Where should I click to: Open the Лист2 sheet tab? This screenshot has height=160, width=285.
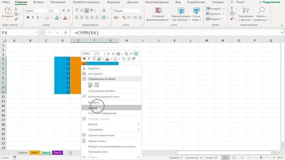[x=46, y=152]
